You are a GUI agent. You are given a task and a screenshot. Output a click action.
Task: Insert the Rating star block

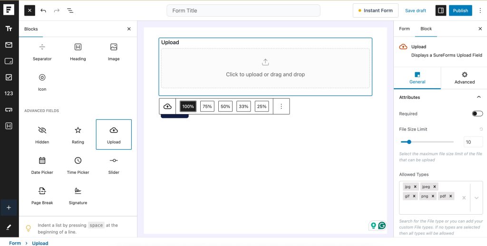(x=78, y=134)
